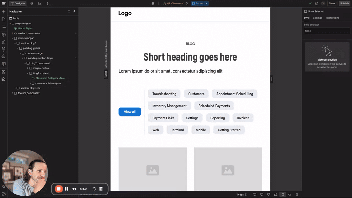Screen dimensions: 352x198
Task: Select the Tablet tab in top bar
Action: point(198,3)
